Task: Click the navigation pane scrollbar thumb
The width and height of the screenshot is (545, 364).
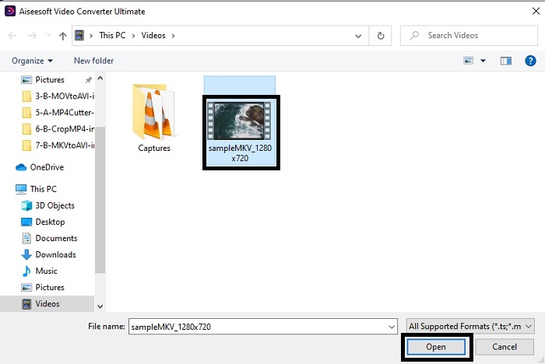Action: pyautogui.click(x=100, y=200)
